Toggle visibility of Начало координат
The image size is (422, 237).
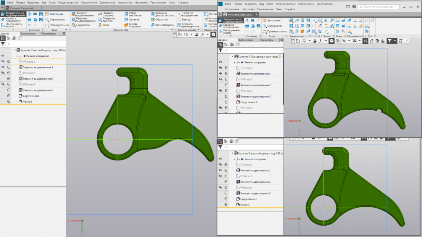pos(3,56)
